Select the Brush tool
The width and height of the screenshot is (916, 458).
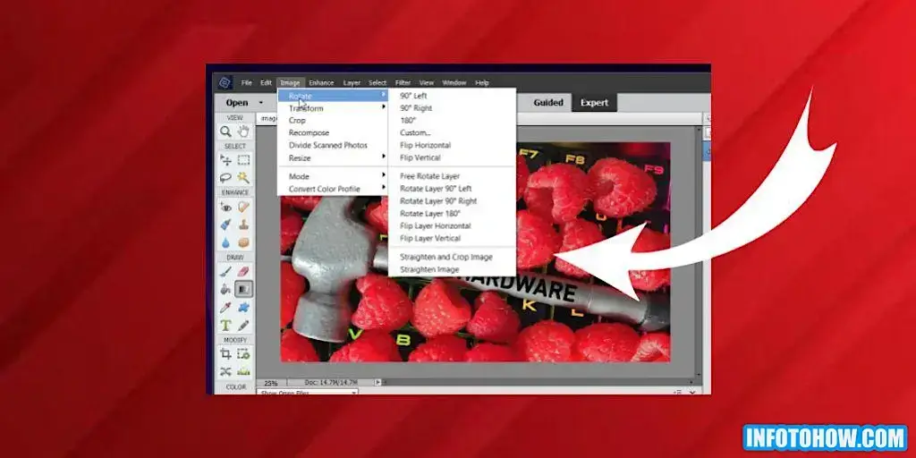225,272
